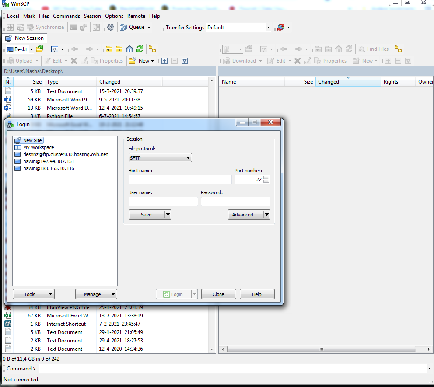Click the Delete X icon in local toolbar
This screenshot has width=434, height=387.
tap(74, 61)
